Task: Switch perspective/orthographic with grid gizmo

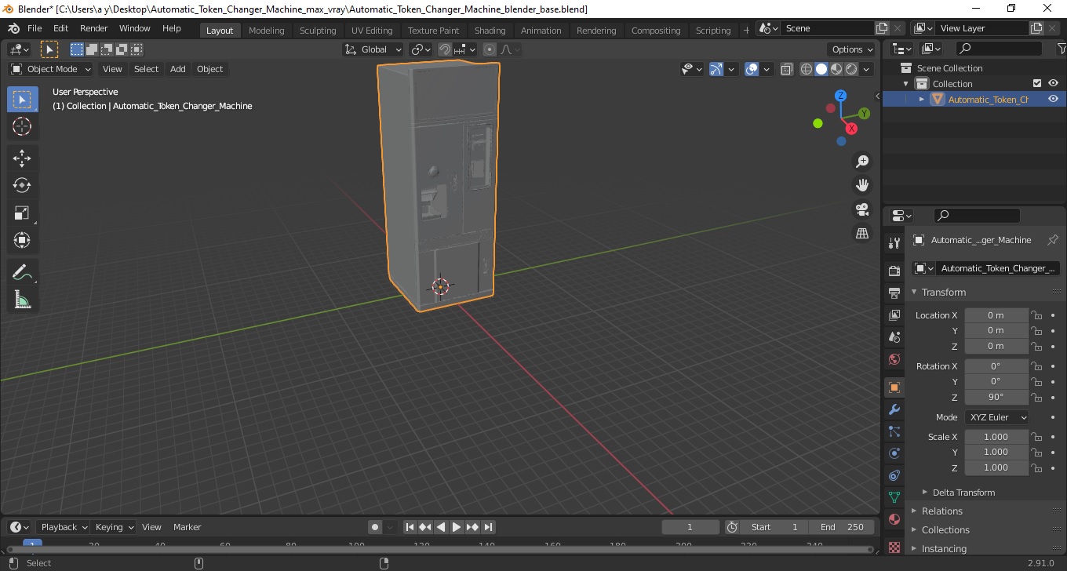Action: [x=862, y=234]
